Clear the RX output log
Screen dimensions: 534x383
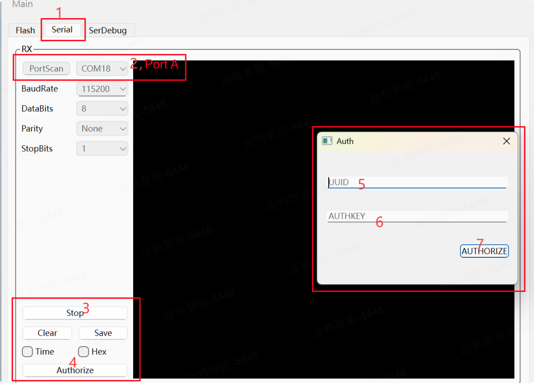tap(47, 333)
